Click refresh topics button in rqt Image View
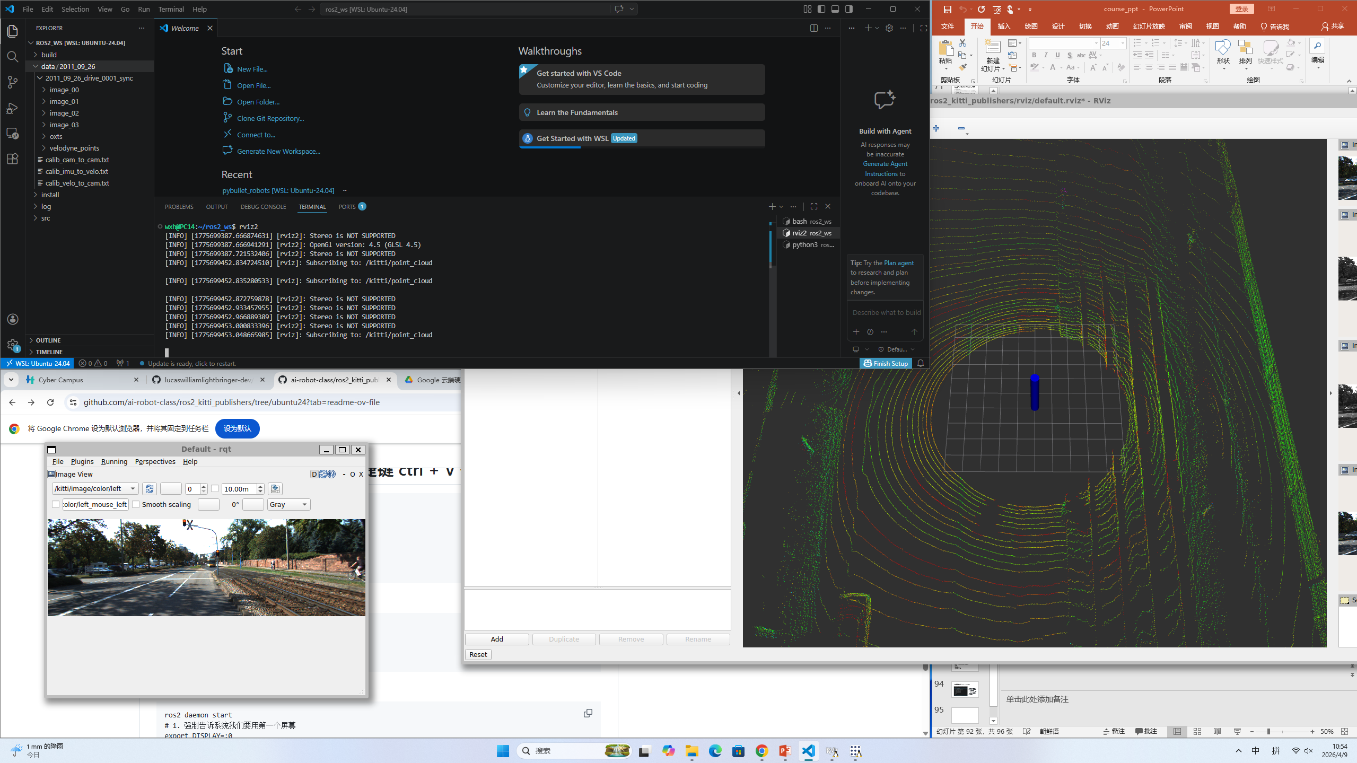The height and width of the screenshot is (763, 1357). tap(149, 489)
